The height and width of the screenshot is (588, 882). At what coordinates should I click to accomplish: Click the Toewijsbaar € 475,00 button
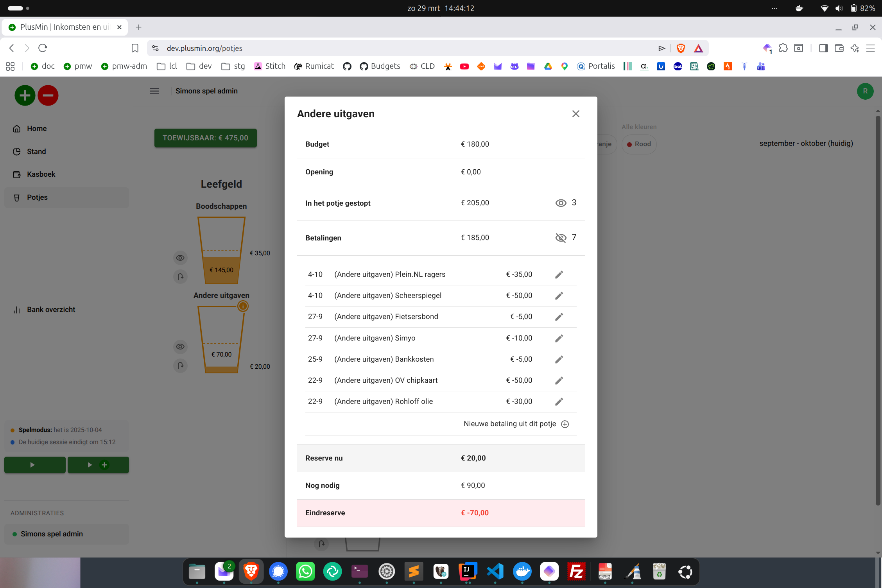coord(205,138)
